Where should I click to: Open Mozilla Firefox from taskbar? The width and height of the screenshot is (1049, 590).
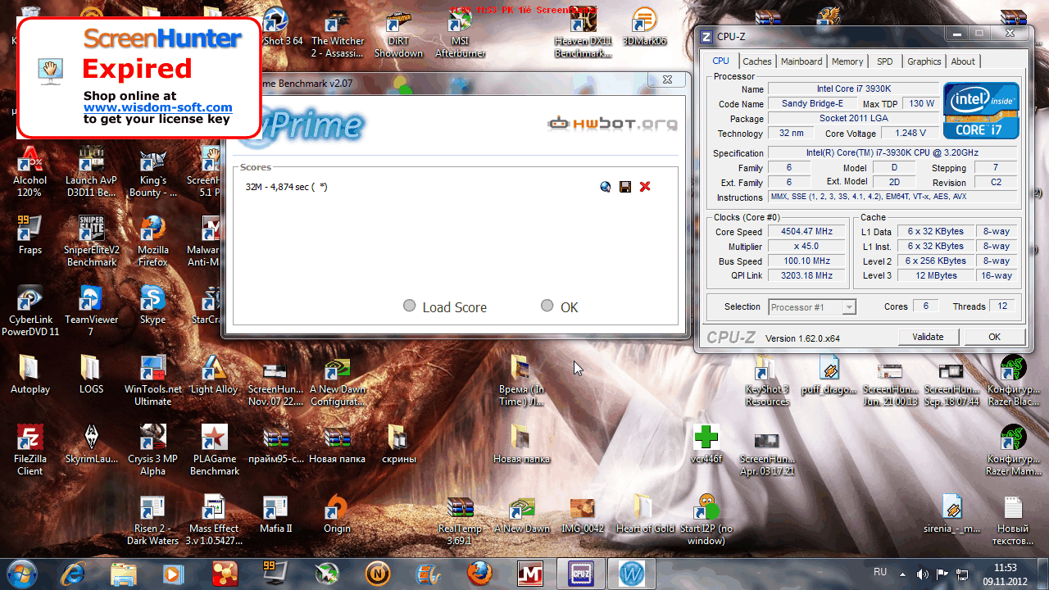tap(480, 573)
